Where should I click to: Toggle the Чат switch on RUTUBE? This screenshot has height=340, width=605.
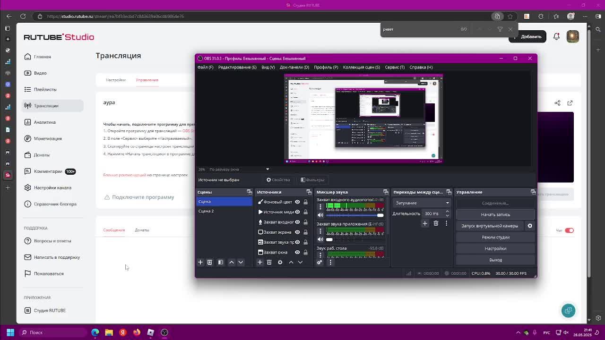coord(569,230)
